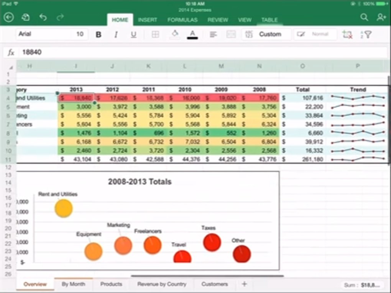Share workbook with add-person icon
The height and width of the screenshot is (293, 391).
click(381, 18)
